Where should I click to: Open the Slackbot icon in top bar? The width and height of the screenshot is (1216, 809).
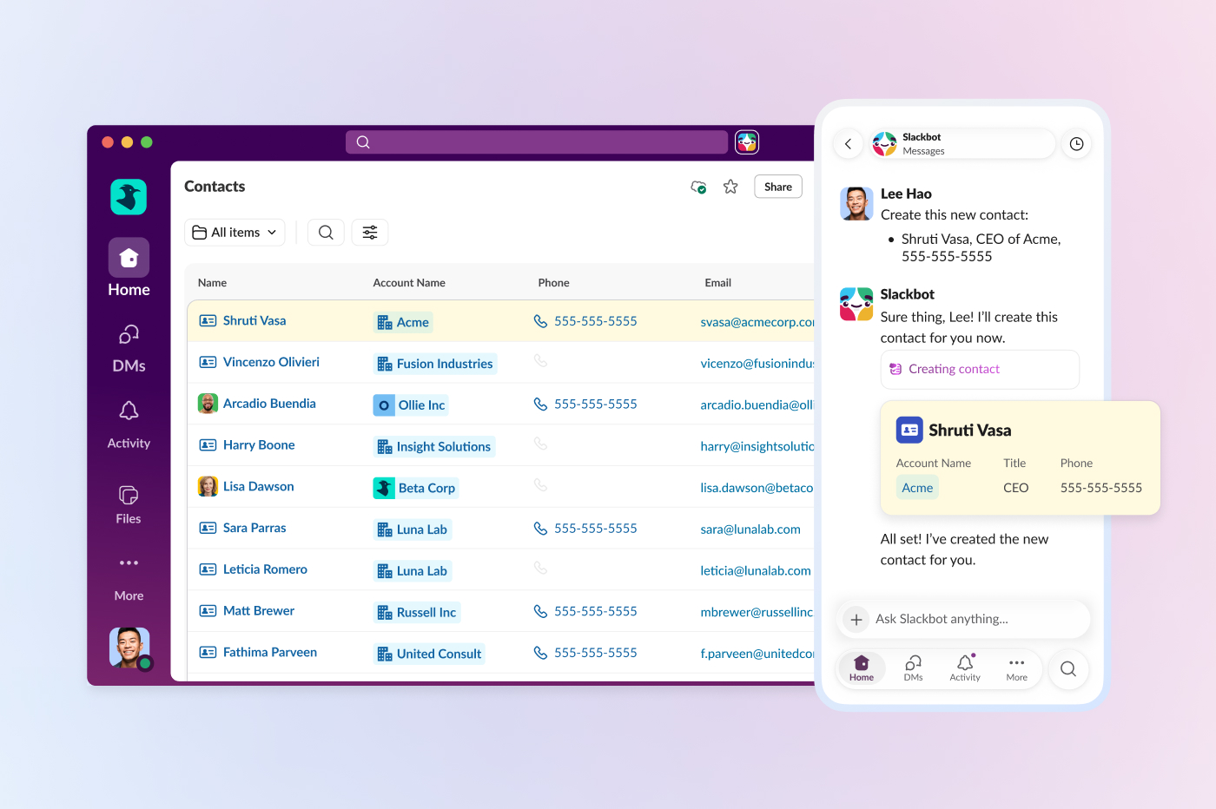(747, 142)
